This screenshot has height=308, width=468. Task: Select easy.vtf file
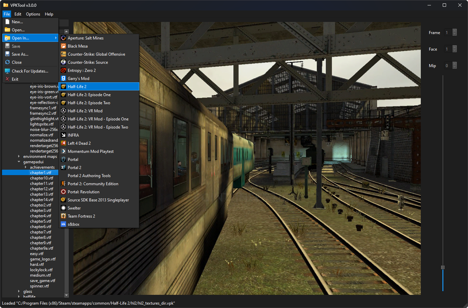click(36, 253)
